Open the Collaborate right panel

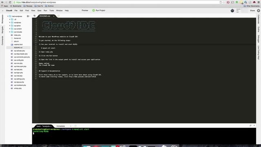[x=259, y=19]
